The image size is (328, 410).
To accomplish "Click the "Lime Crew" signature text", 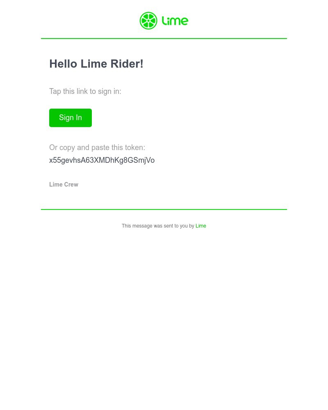I will click(x=64, y=184).
